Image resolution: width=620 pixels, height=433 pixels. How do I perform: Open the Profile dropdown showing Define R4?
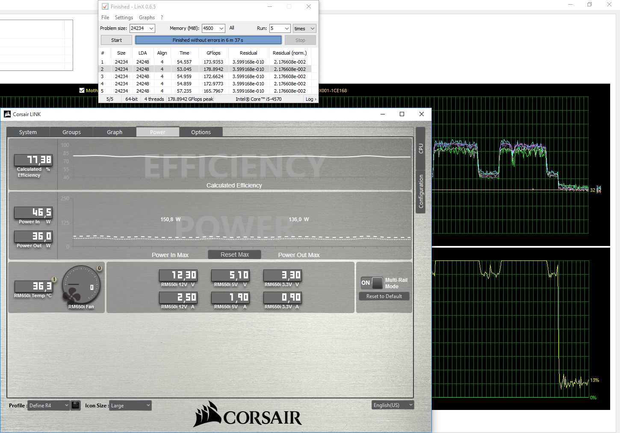click(49, 405)
